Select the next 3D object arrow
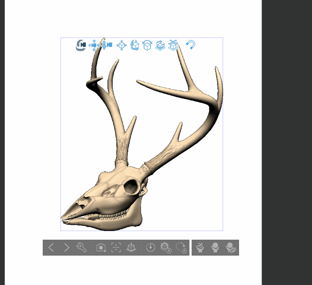Image resolution: width=312 pixels, height=285 pixels. point(66,247)
